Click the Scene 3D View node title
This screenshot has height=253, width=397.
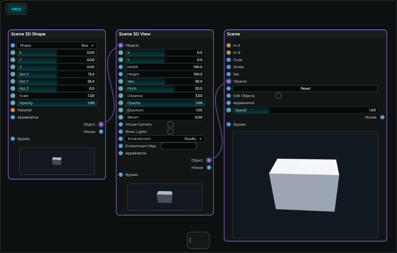[135, 34]
